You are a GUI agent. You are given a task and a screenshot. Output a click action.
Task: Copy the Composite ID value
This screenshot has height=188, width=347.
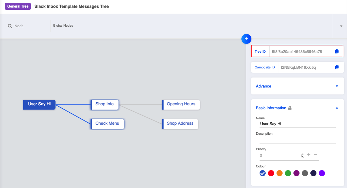(x=337, y=67)
